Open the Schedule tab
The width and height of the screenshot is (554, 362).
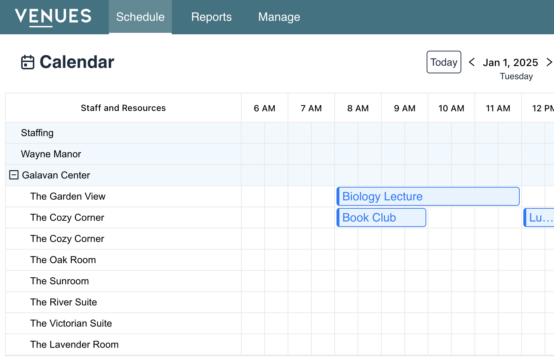point(140,17)
